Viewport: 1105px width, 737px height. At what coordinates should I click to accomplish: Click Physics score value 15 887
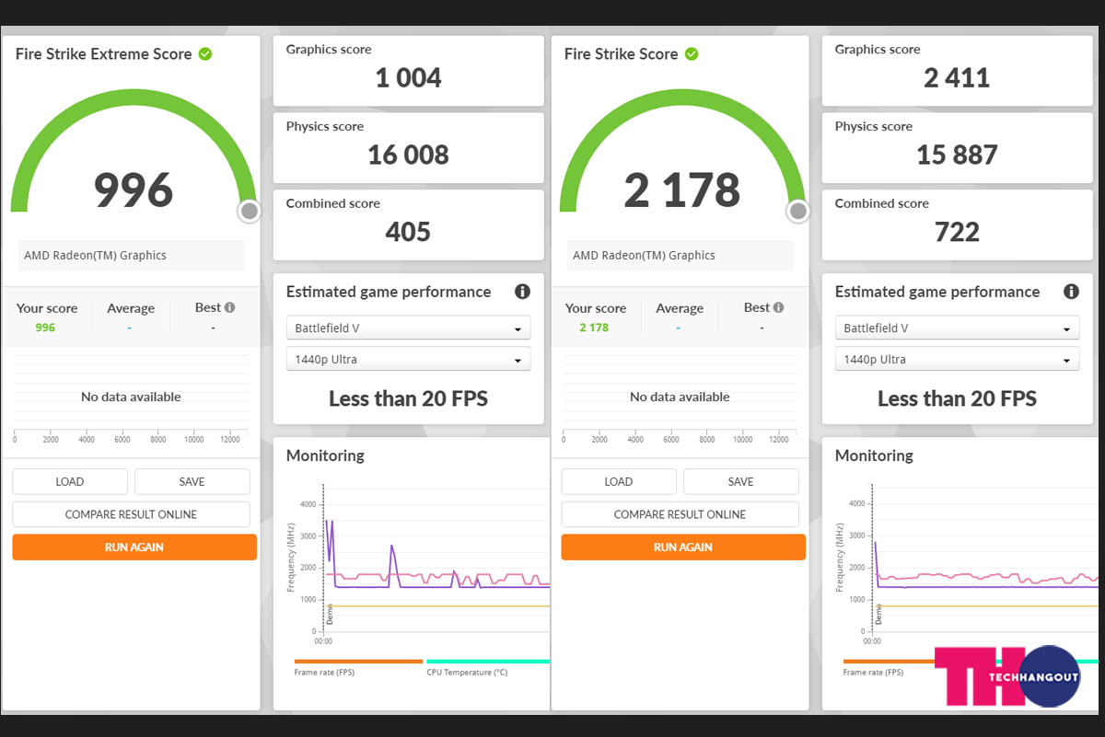point(957,155)
